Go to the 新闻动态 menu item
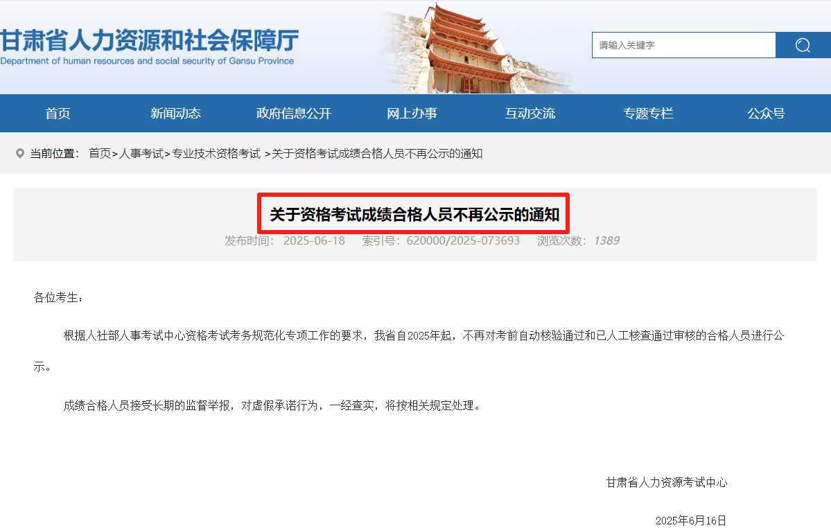 tap(175, 114)
